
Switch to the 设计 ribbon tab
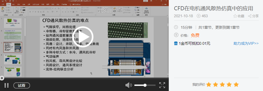click(x=18, y=4)
